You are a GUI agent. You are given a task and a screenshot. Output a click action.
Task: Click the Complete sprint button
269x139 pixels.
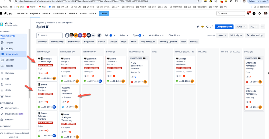point(224,27)
